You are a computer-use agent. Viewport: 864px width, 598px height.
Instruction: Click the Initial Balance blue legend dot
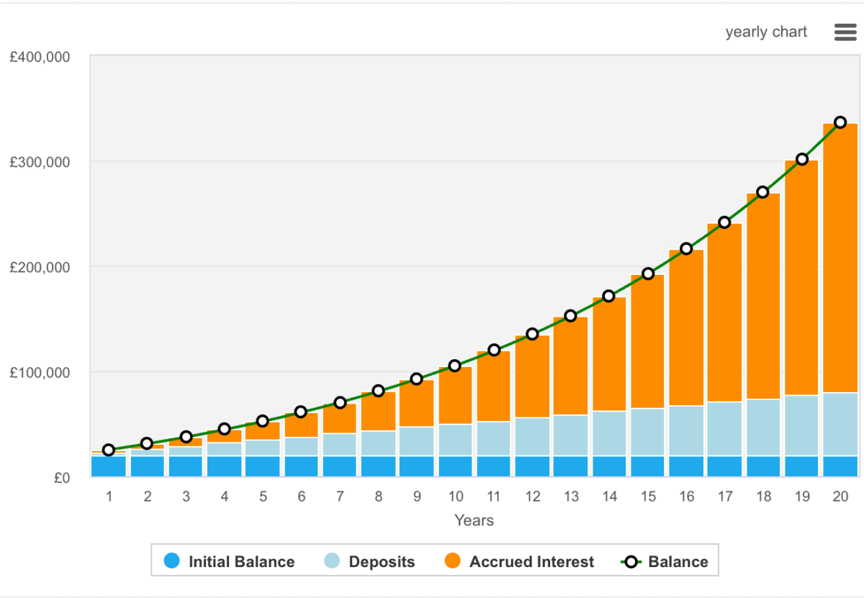coord(171,562)
